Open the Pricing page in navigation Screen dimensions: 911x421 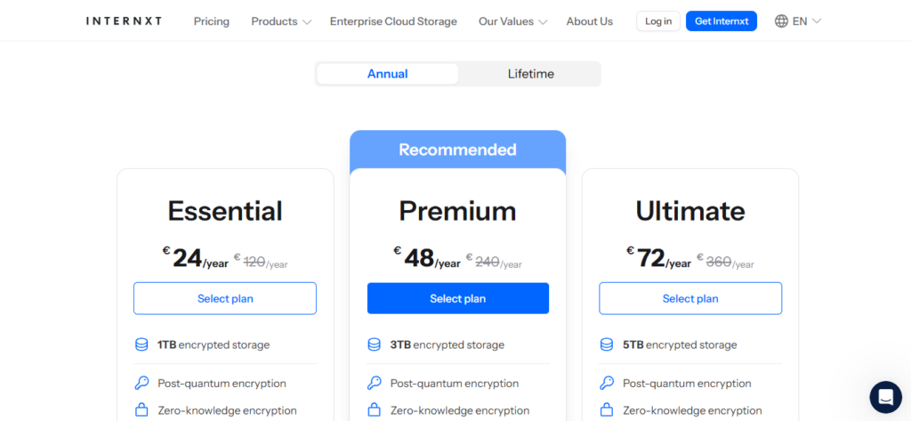pos(212,21)
